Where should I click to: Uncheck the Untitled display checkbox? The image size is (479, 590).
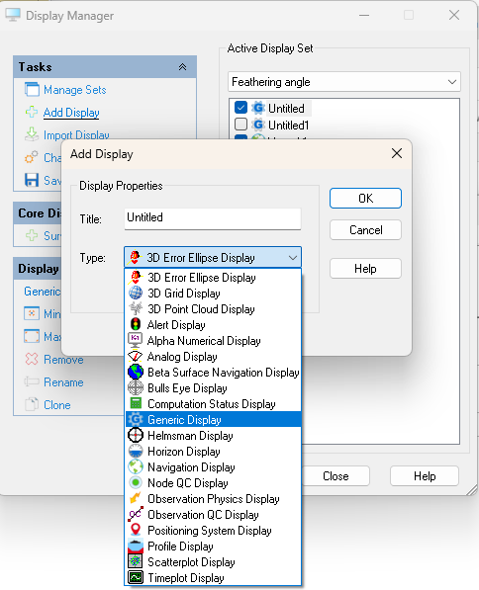(240, 108)
